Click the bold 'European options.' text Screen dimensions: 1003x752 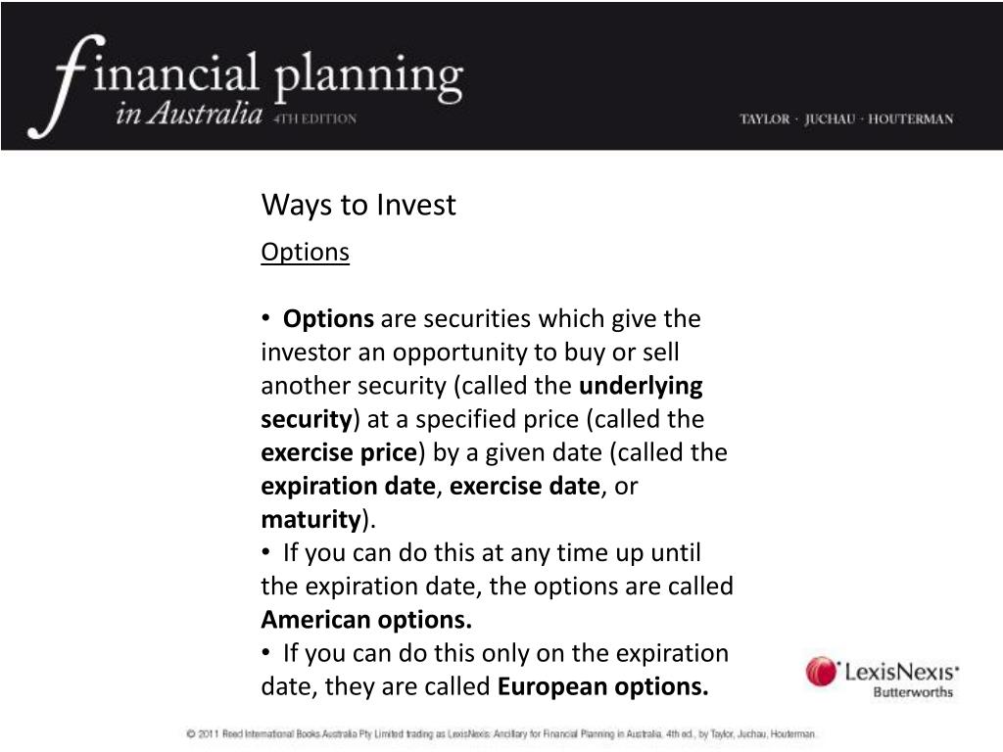(602, 686)
